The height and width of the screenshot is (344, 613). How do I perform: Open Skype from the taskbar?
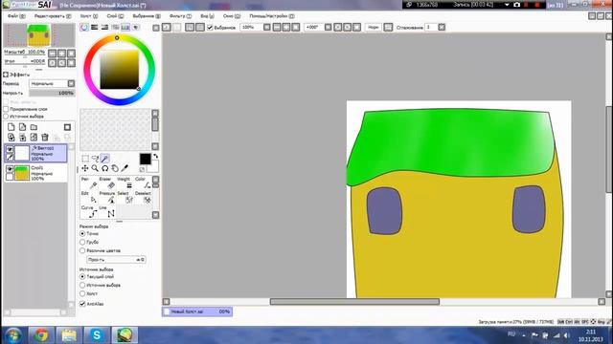[x=96, y=335]
